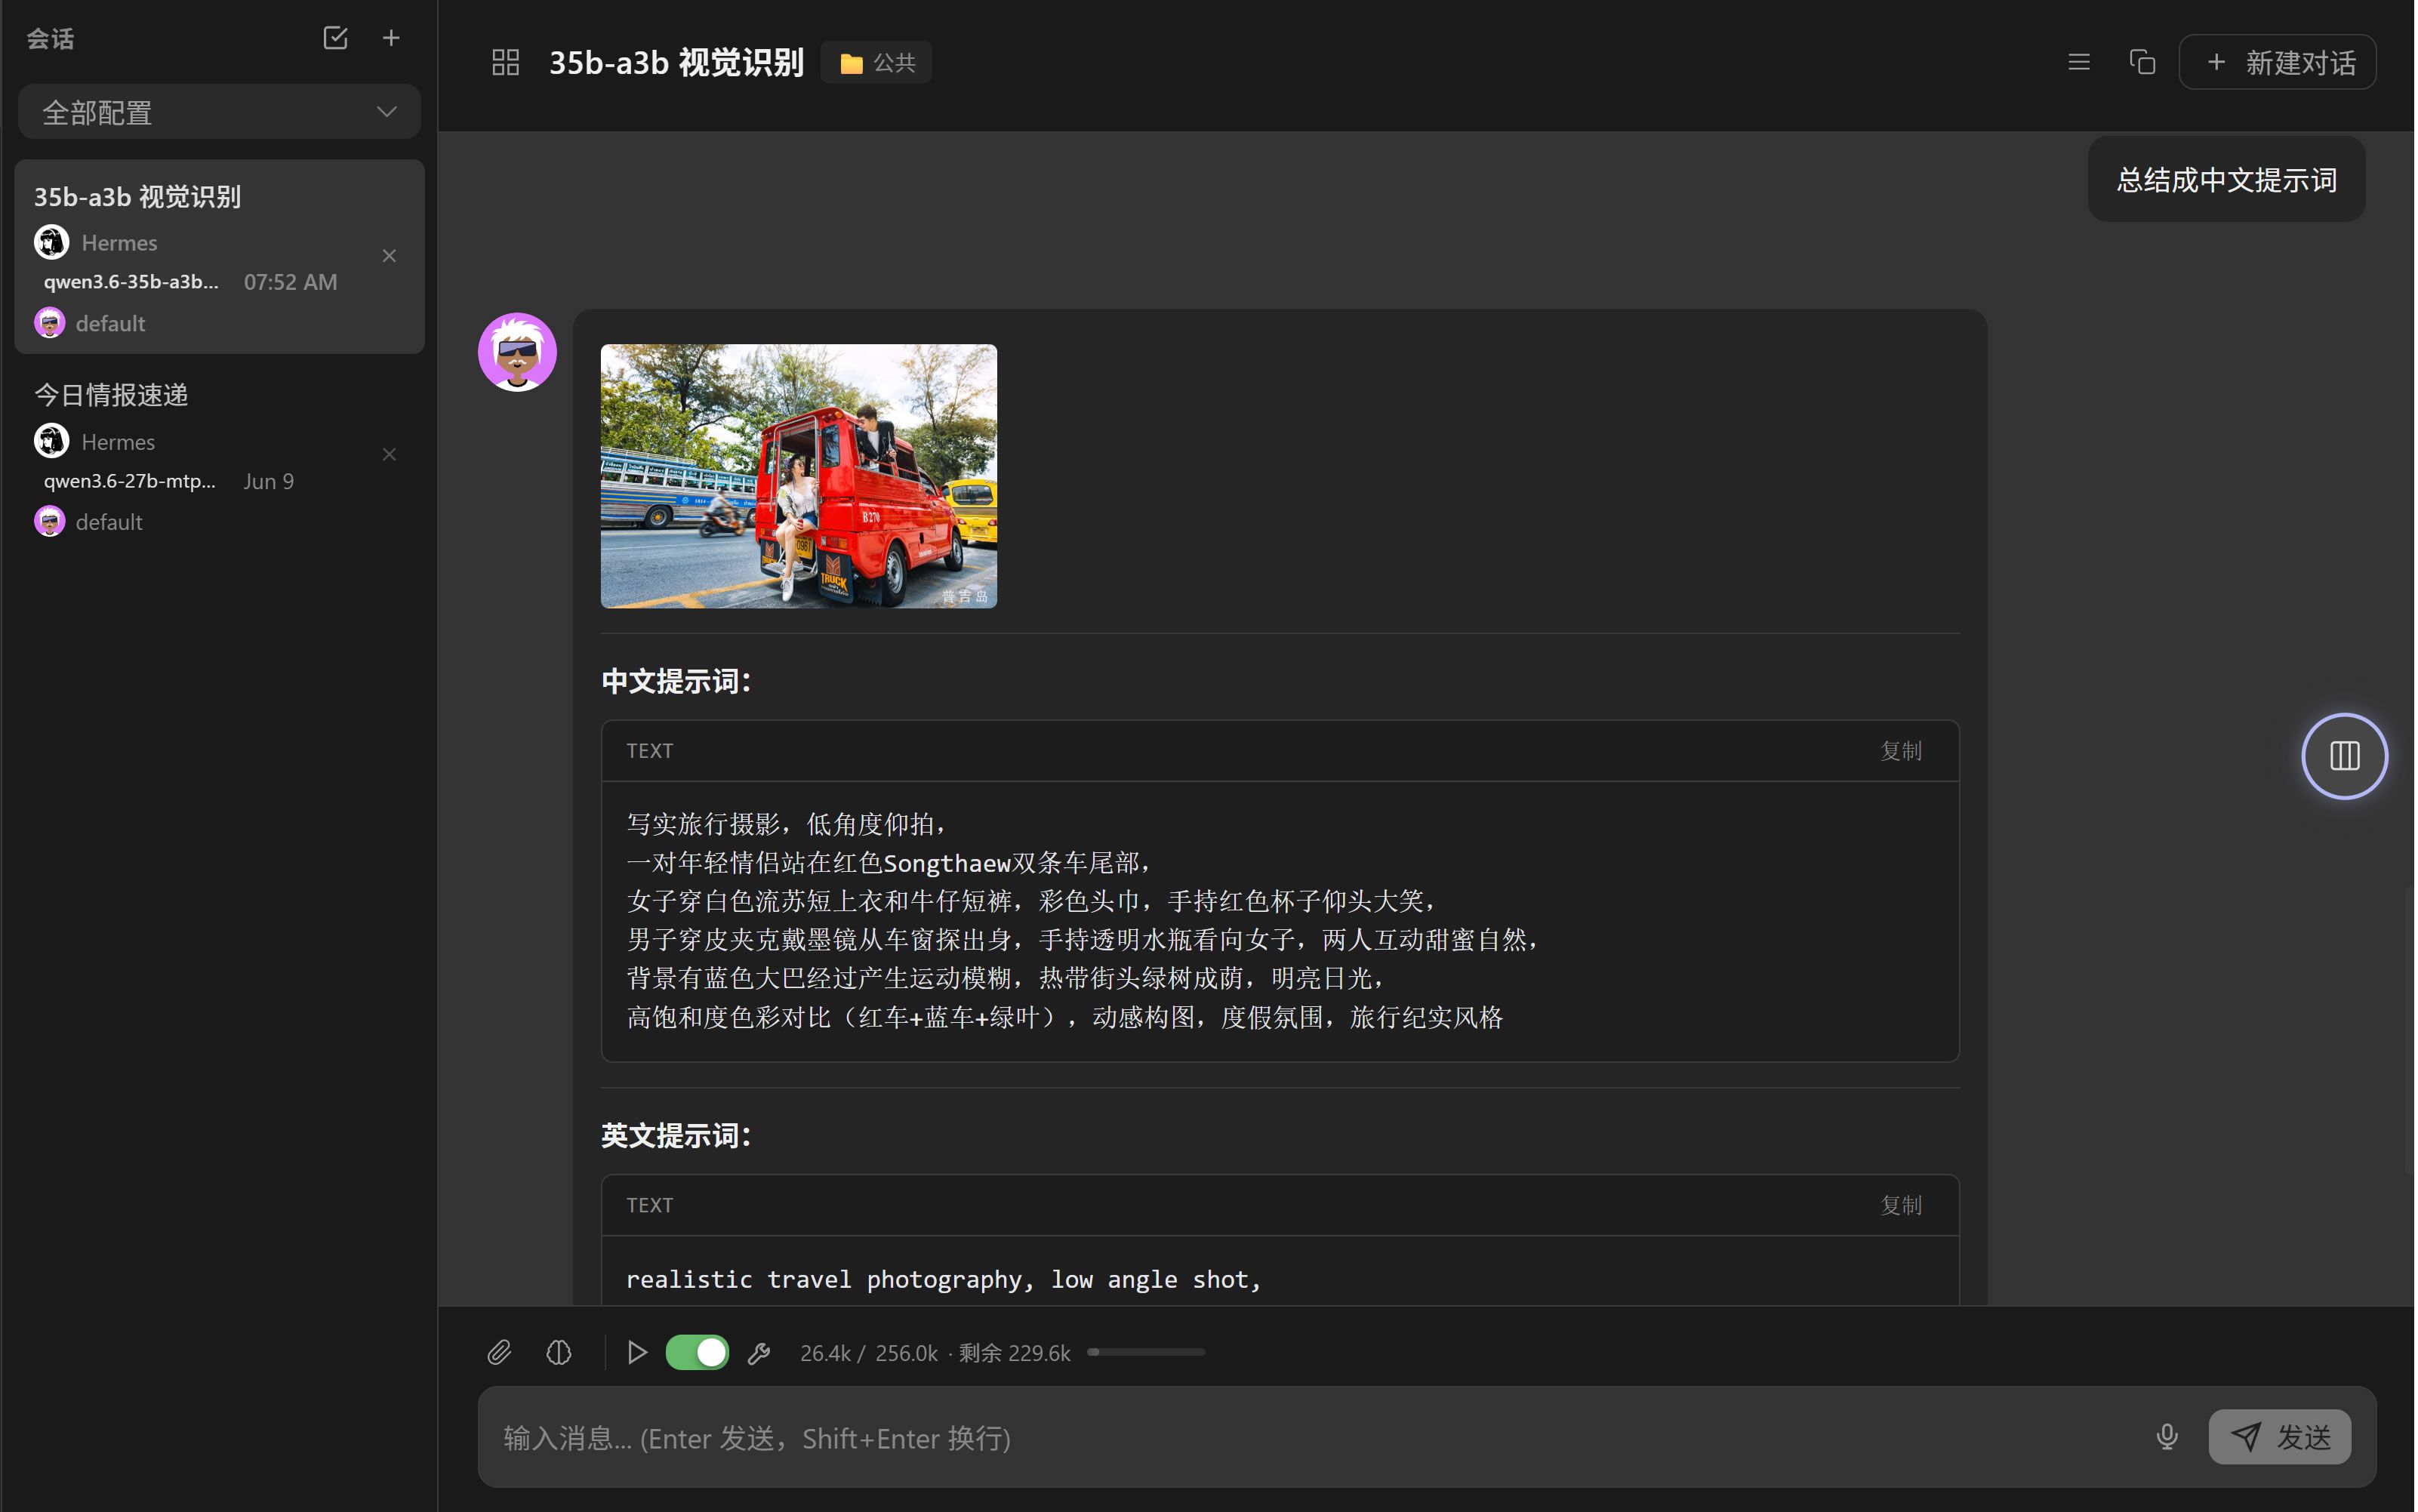2418x1512 pixels.
Task: Click the brain thinking-mode icon
Action: click(x=559, y=1353)
